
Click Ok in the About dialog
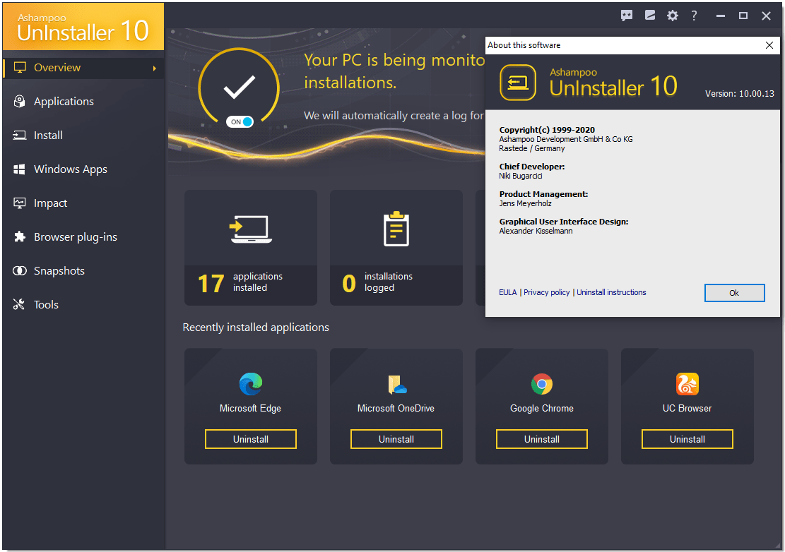tap(734, 293)
